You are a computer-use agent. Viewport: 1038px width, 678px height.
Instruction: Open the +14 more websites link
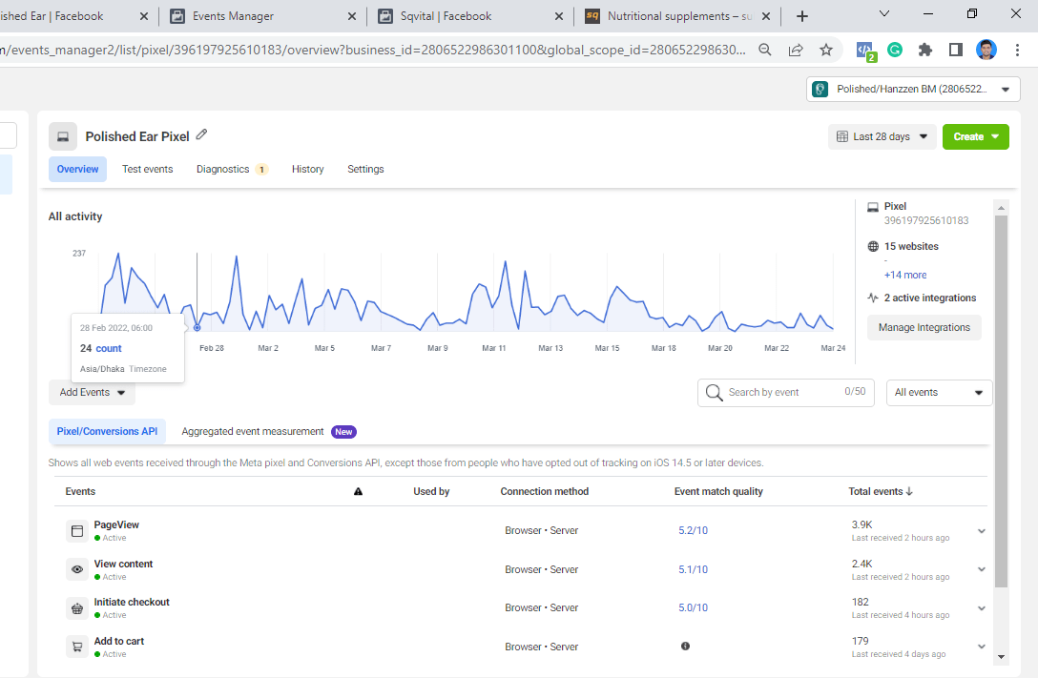click(x=904, y=275)
